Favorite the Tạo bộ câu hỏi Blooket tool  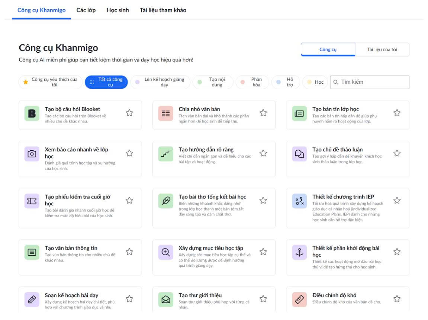[x=129, y=113]
